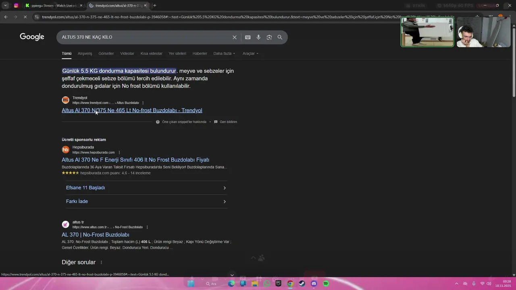Clear the search box with the X icon
The image size is (516, 290).
click(235, 37)
